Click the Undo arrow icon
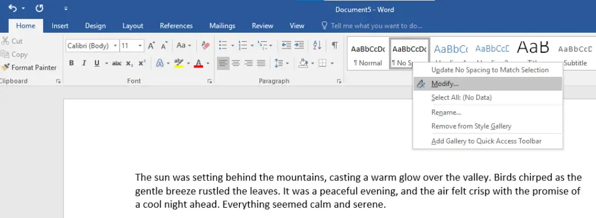The width and height of the screenshot is (596, 218). click(x=13, y=8)
